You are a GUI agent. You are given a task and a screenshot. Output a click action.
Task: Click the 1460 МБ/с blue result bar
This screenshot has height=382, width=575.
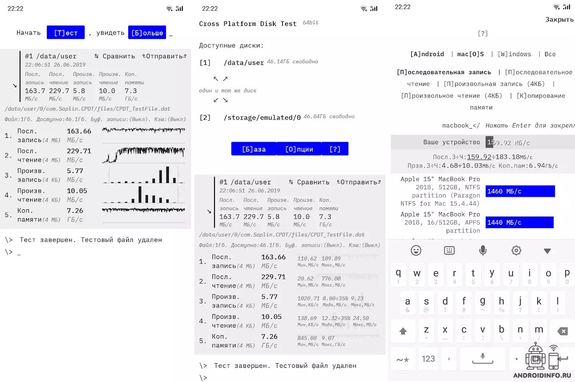coord(520,191)
